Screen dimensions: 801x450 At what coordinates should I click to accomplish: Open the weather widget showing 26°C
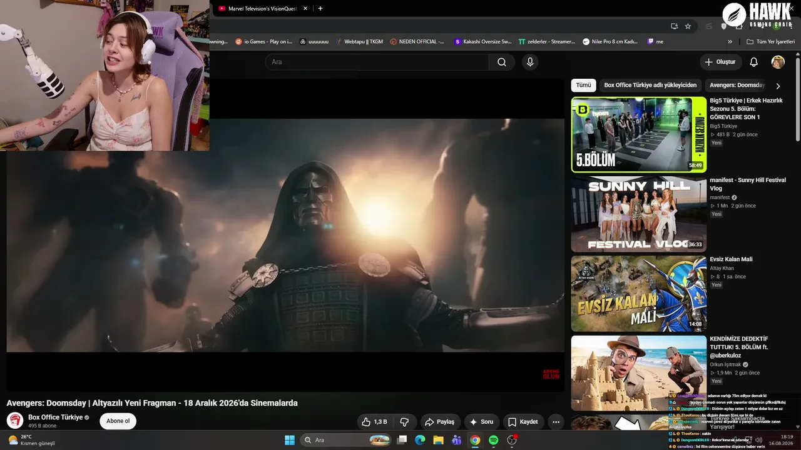point(31,440)
